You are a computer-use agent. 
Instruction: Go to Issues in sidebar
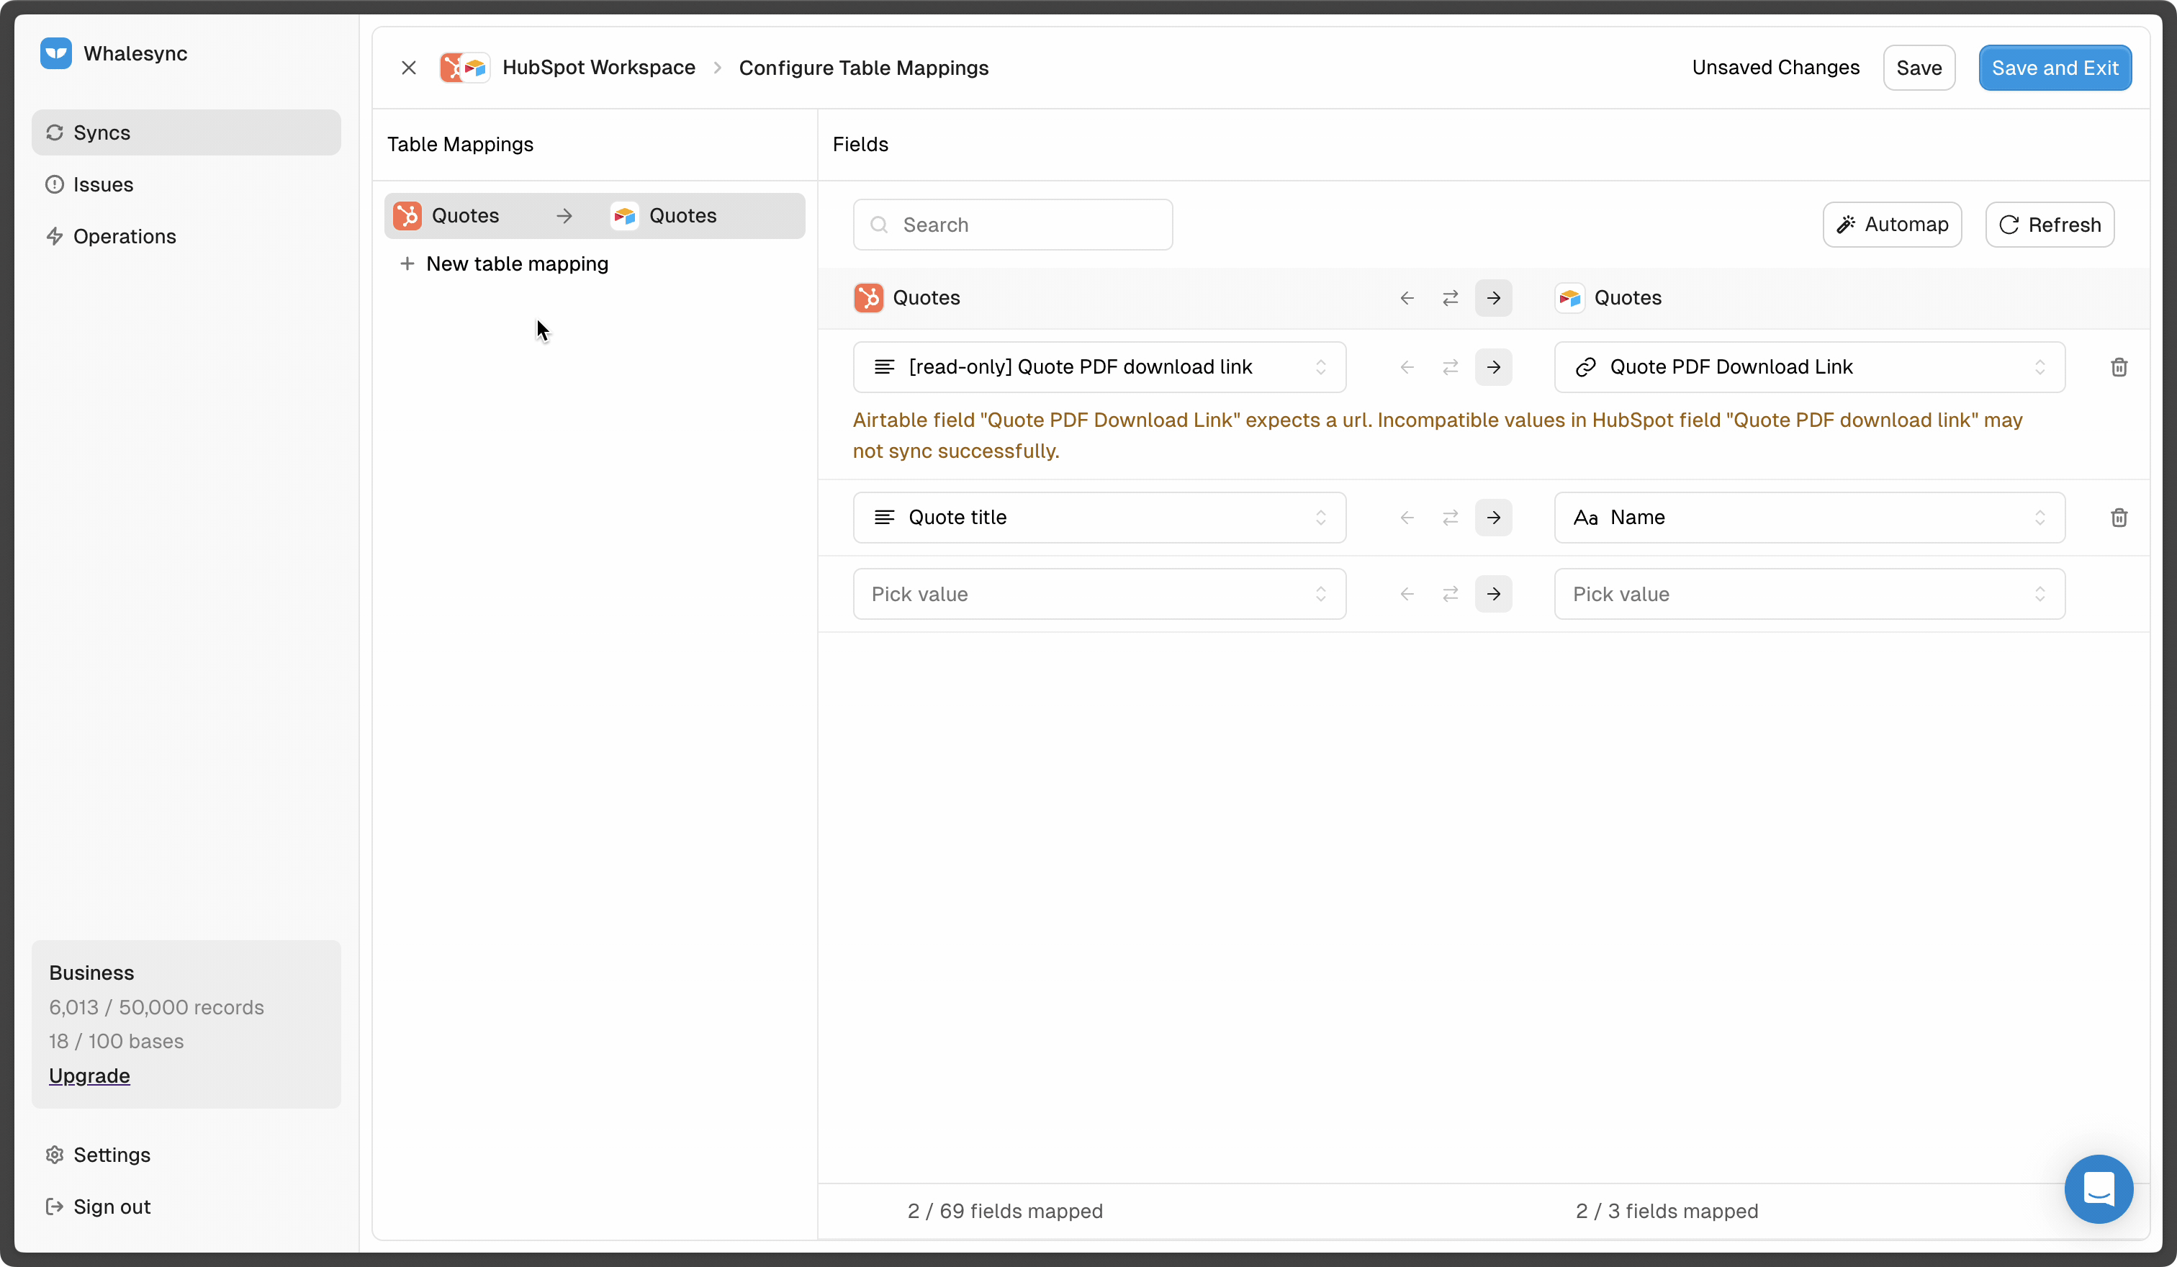[103, 184]
